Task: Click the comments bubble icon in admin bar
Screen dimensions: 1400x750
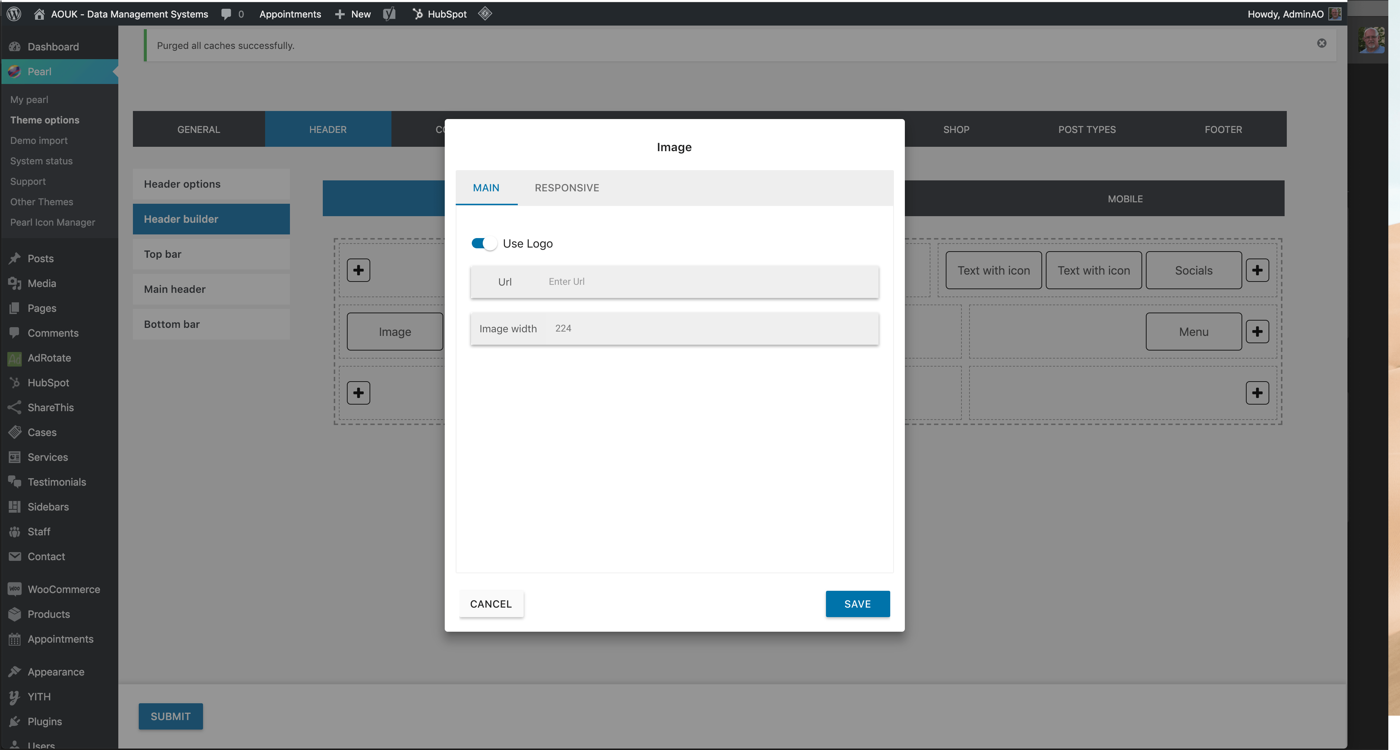Action: (226, 14)
